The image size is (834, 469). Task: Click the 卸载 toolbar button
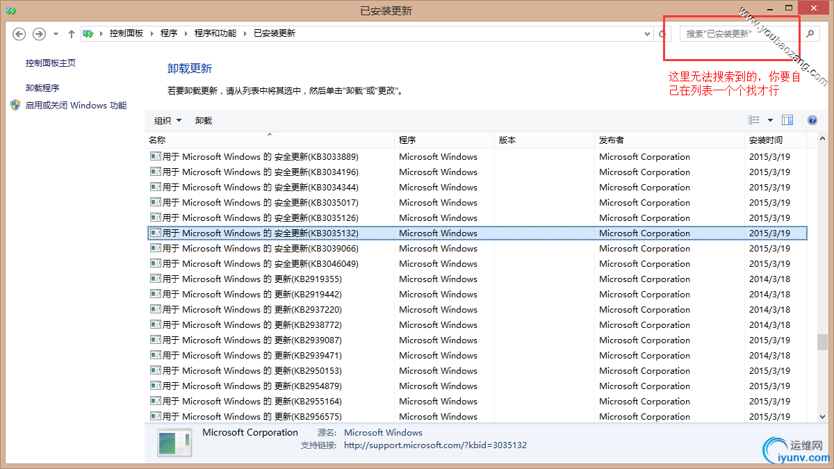coord(204,120)
